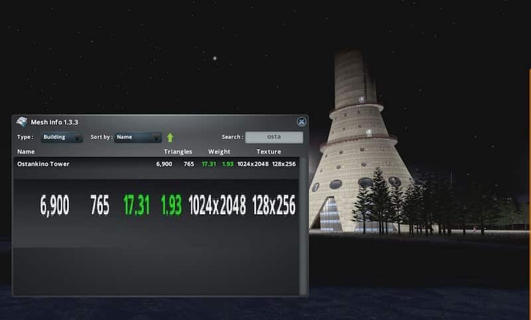531x320 pixels.
Task: Click the green 17.31 weight value
Action: pyautogui.click(x=209, y=164)
